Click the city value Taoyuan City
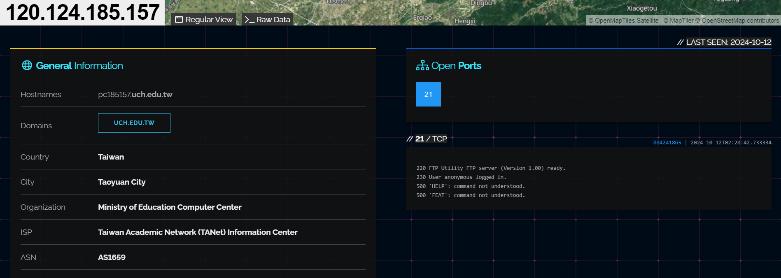The width and height of the screenshot is (781, 278). pyautogui.click(x=122, y=182)
